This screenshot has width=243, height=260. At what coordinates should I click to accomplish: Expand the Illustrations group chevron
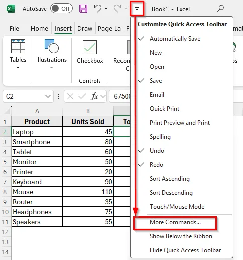coord(51,67)
